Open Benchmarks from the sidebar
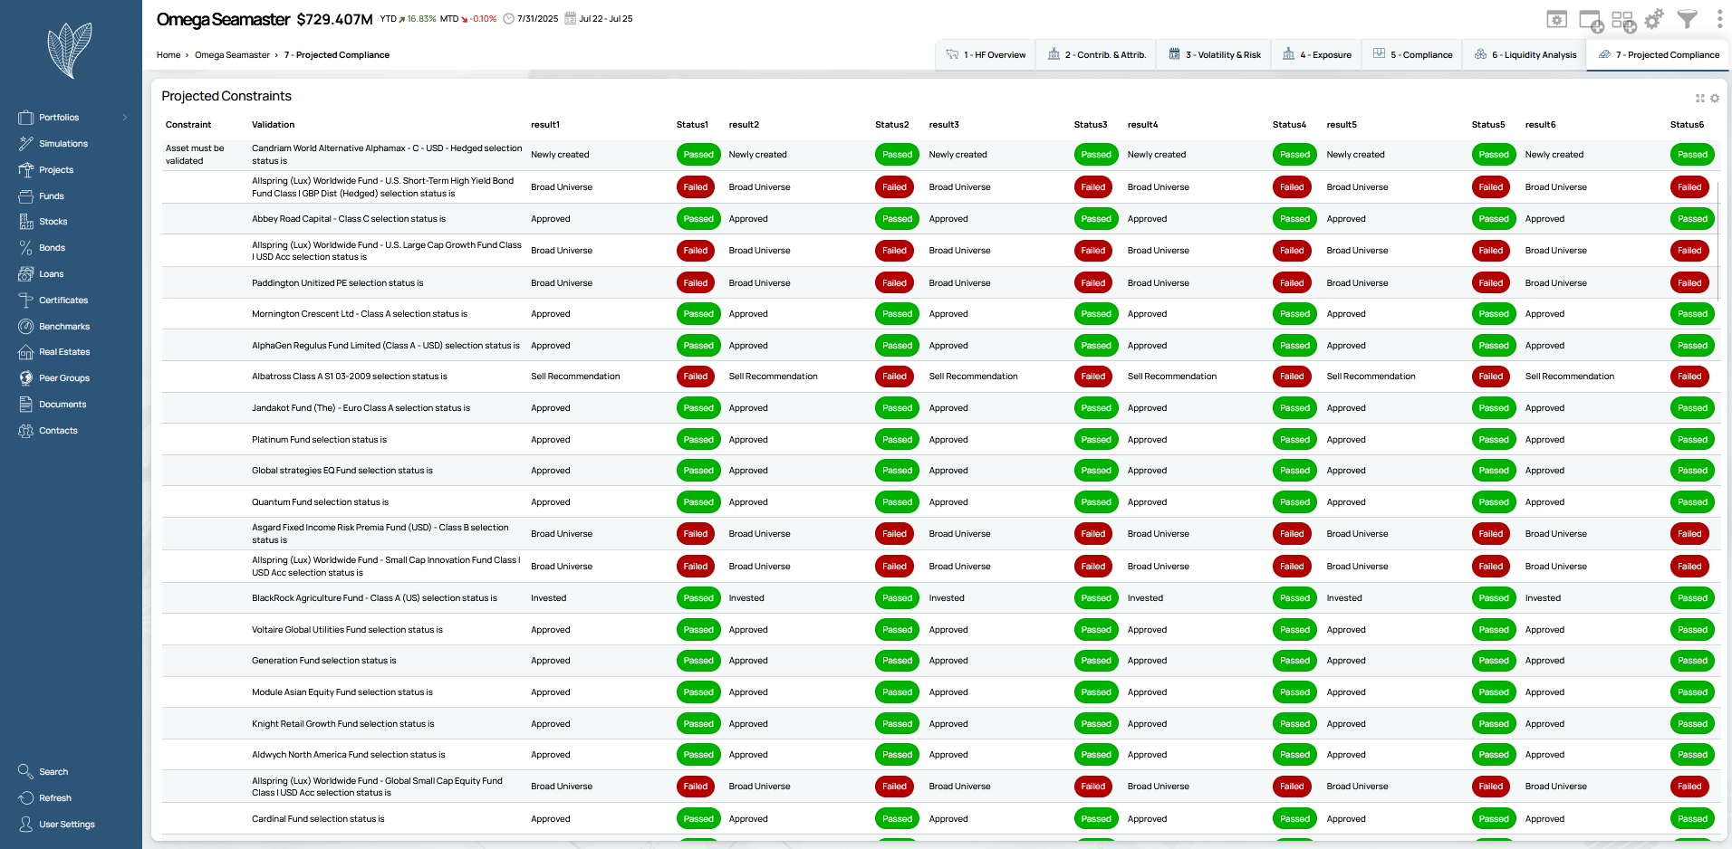Screen dimensions: 1732x849 (x=64, y=326)
